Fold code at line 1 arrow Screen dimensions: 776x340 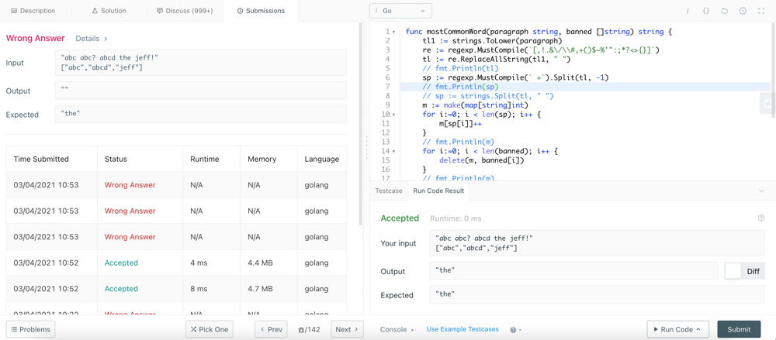coord(394,32)
